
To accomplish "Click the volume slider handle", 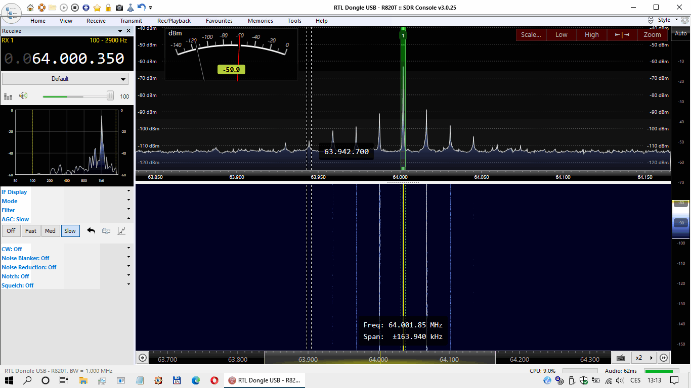I will click(110, 96).
